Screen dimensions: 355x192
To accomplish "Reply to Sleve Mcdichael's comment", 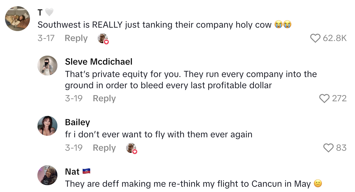I will tap(104, 98).
